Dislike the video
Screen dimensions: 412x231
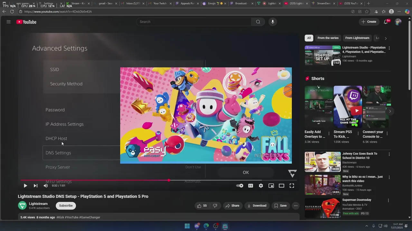215,206
